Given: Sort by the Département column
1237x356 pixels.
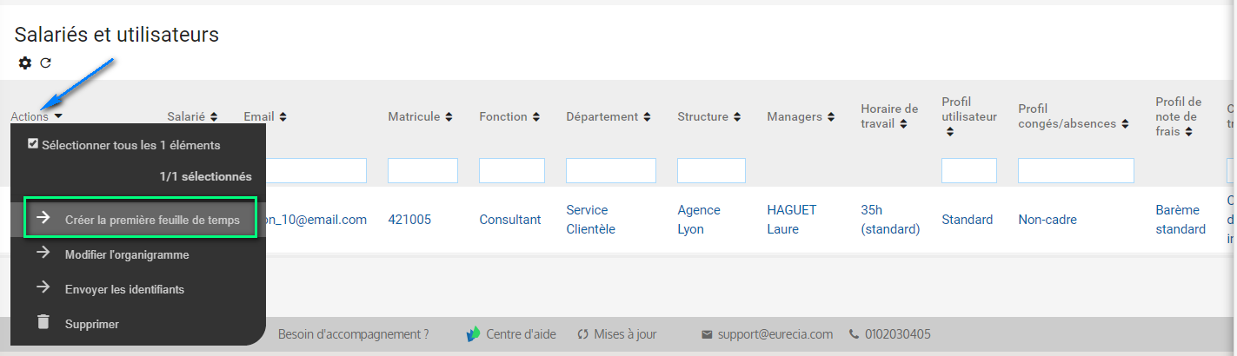Looking at the screenshot, I should click(x=647, y=116).
